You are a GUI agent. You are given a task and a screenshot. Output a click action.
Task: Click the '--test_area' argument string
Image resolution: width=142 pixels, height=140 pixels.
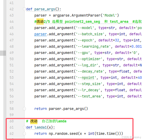[x=89, y=96]
